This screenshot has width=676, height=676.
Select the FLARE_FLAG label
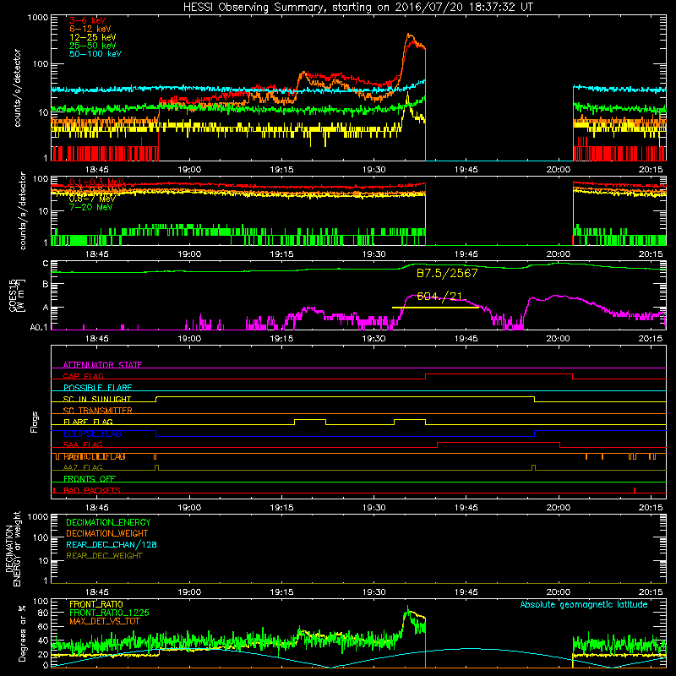pyautogui.click(x=88, y=422)
